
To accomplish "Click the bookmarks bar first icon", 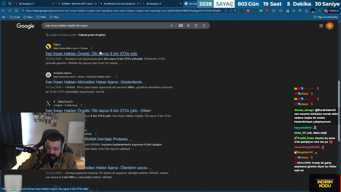I will pyautogui.click(x=3, y=17).
